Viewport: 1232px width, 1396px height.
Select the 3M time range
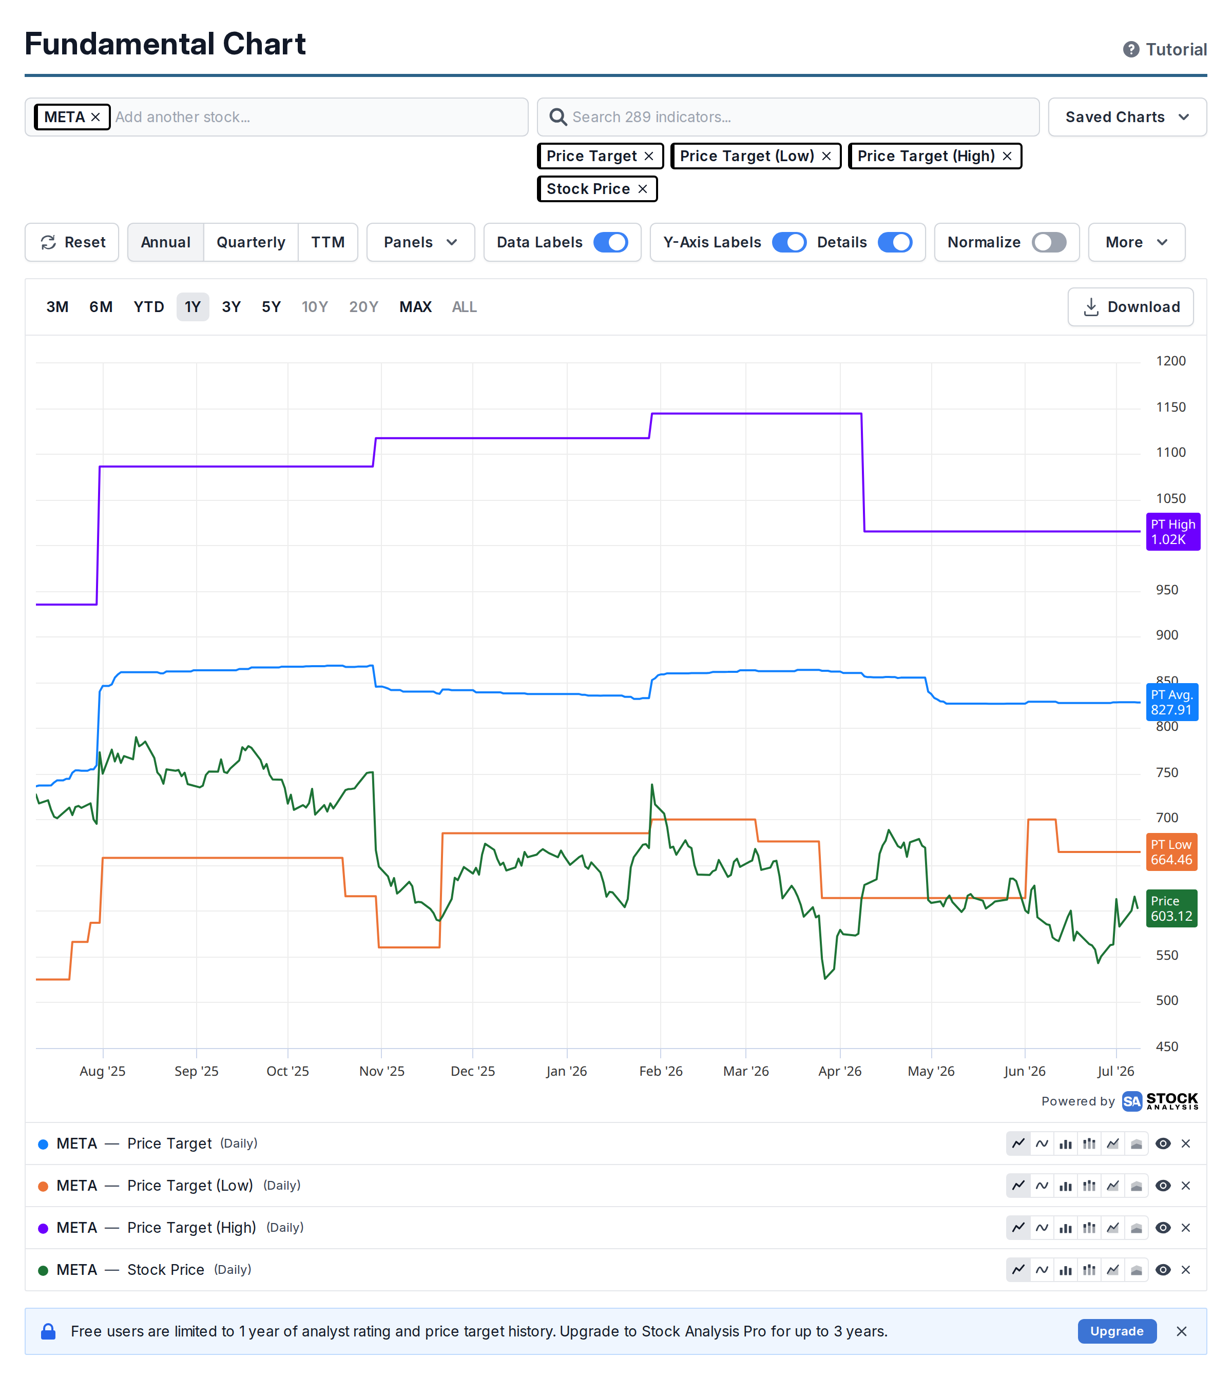pyautogui.click(x=57, y=306)
